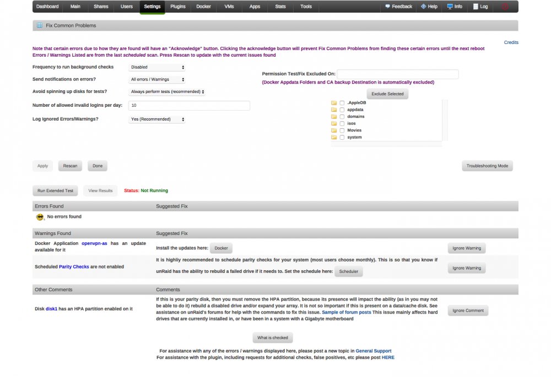This screenshot has width=551, height=377.
Task: Click the appdata folder icon
Action: 334,110
